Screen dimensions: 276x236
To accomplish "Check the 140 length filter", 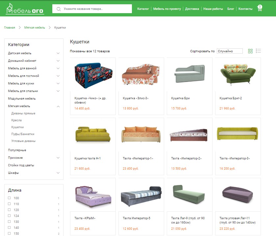I will point(9,227).
